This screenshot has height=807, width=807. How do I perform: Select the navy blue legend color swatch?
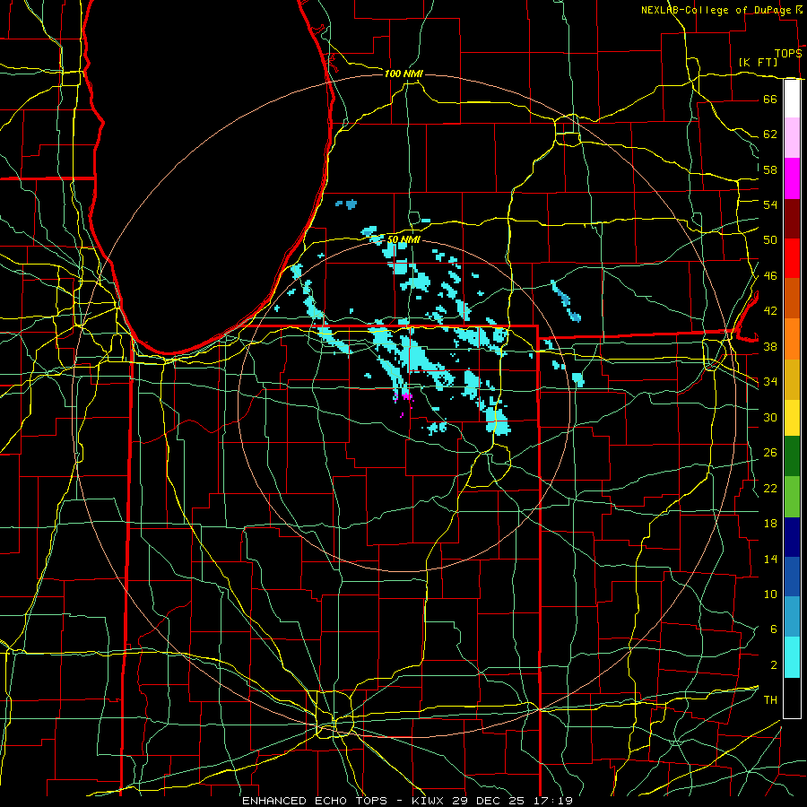(792, 537)
